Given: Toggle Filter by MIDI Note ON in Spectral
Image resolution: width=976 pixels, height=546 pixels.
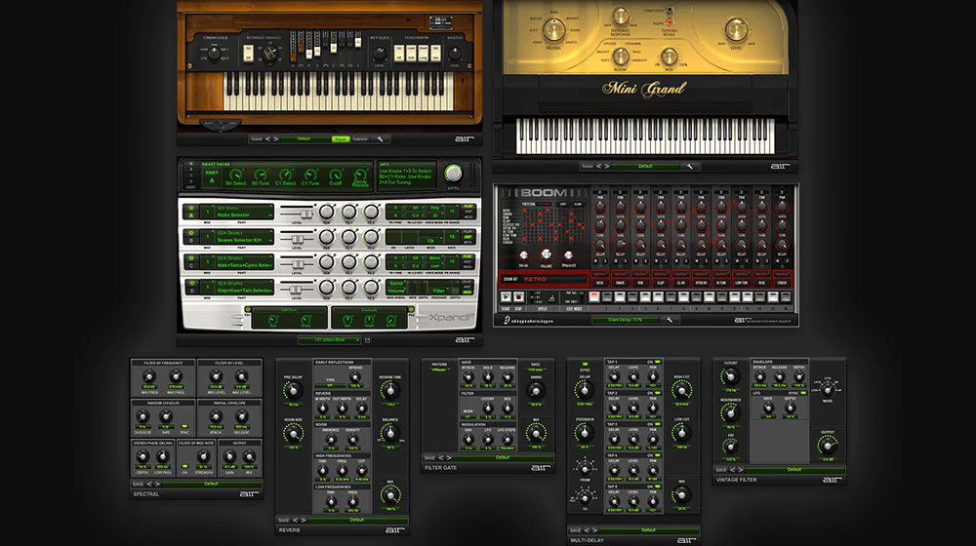Looking at the screenshot, I should [x=184, y=466].
